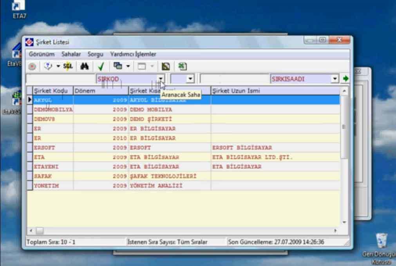Select the DEMOMOBILYA company code cell

53,110
